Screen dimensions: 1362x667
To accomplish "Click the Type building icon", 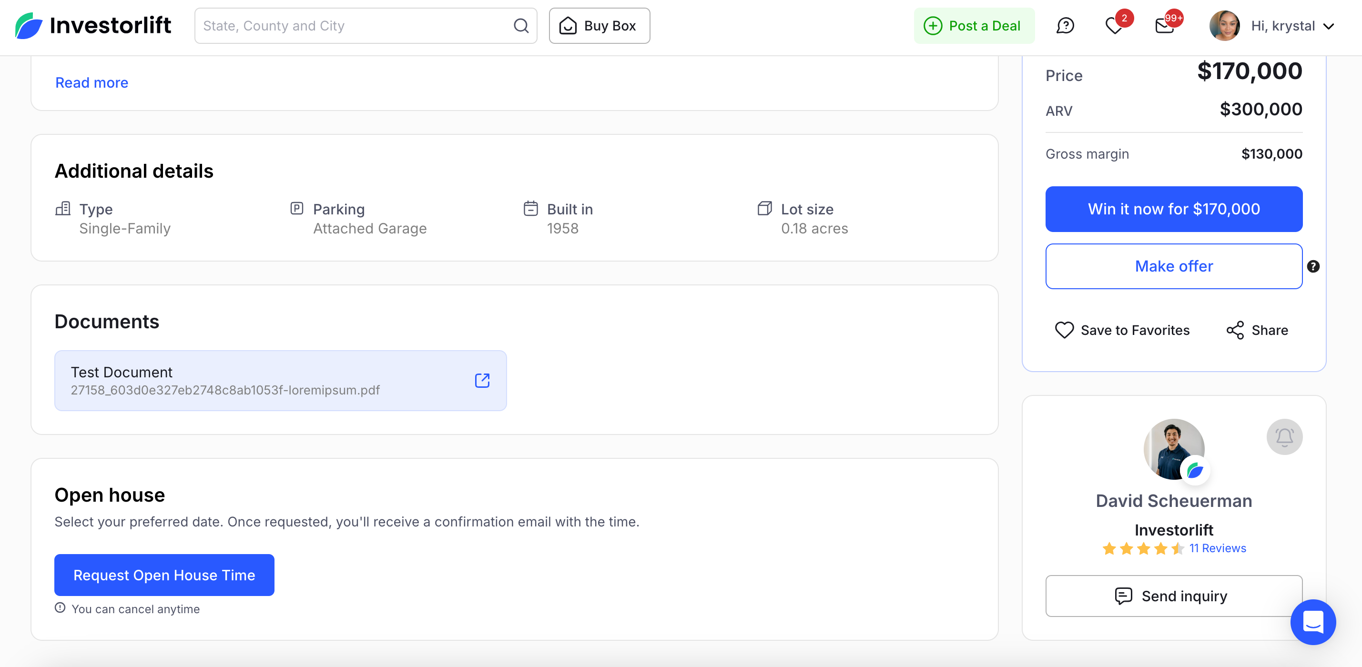I will point(63,208).
